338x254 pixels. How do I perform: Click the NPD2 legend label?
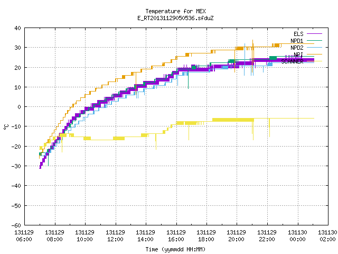tap(297, 48)
